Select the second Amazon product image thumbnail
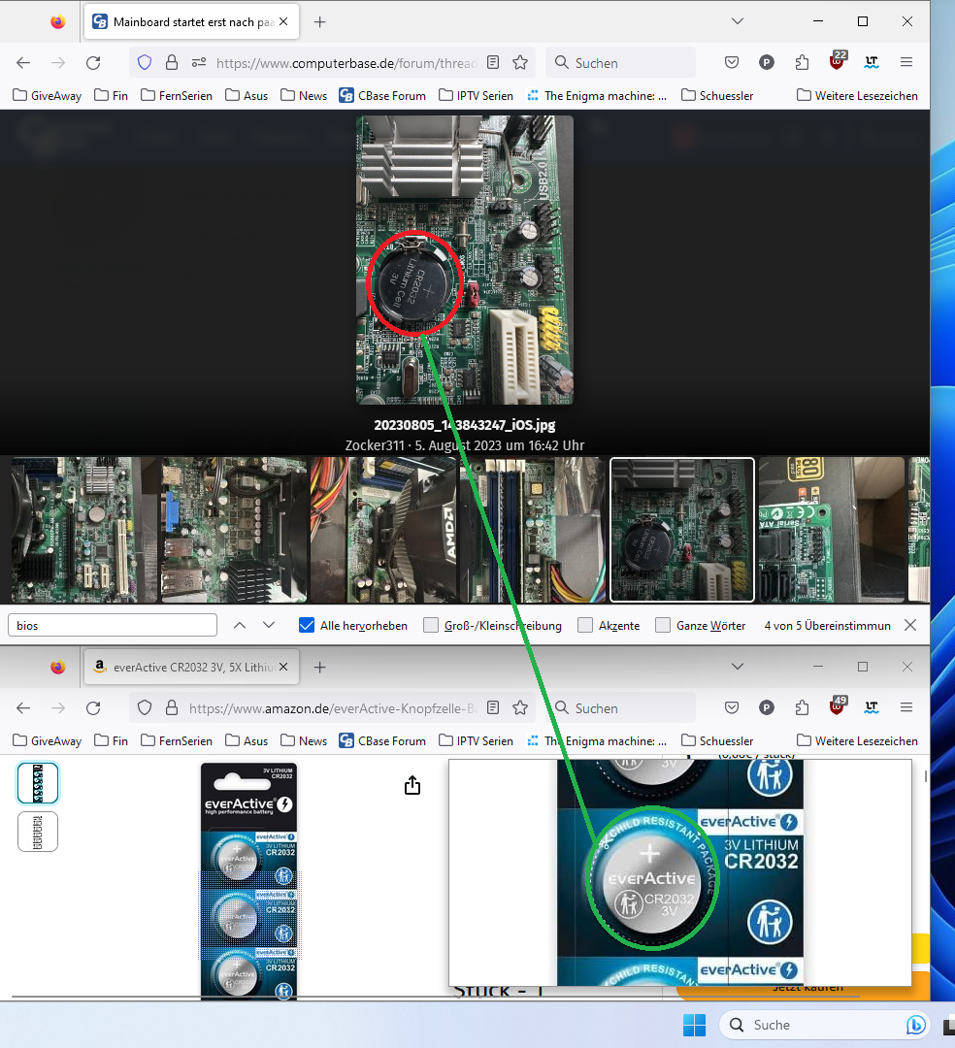The width and height of the screenshot is (955, 1048). pos(38,832)
